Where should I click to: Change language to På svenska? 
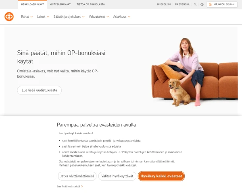(x=182, y=4)
